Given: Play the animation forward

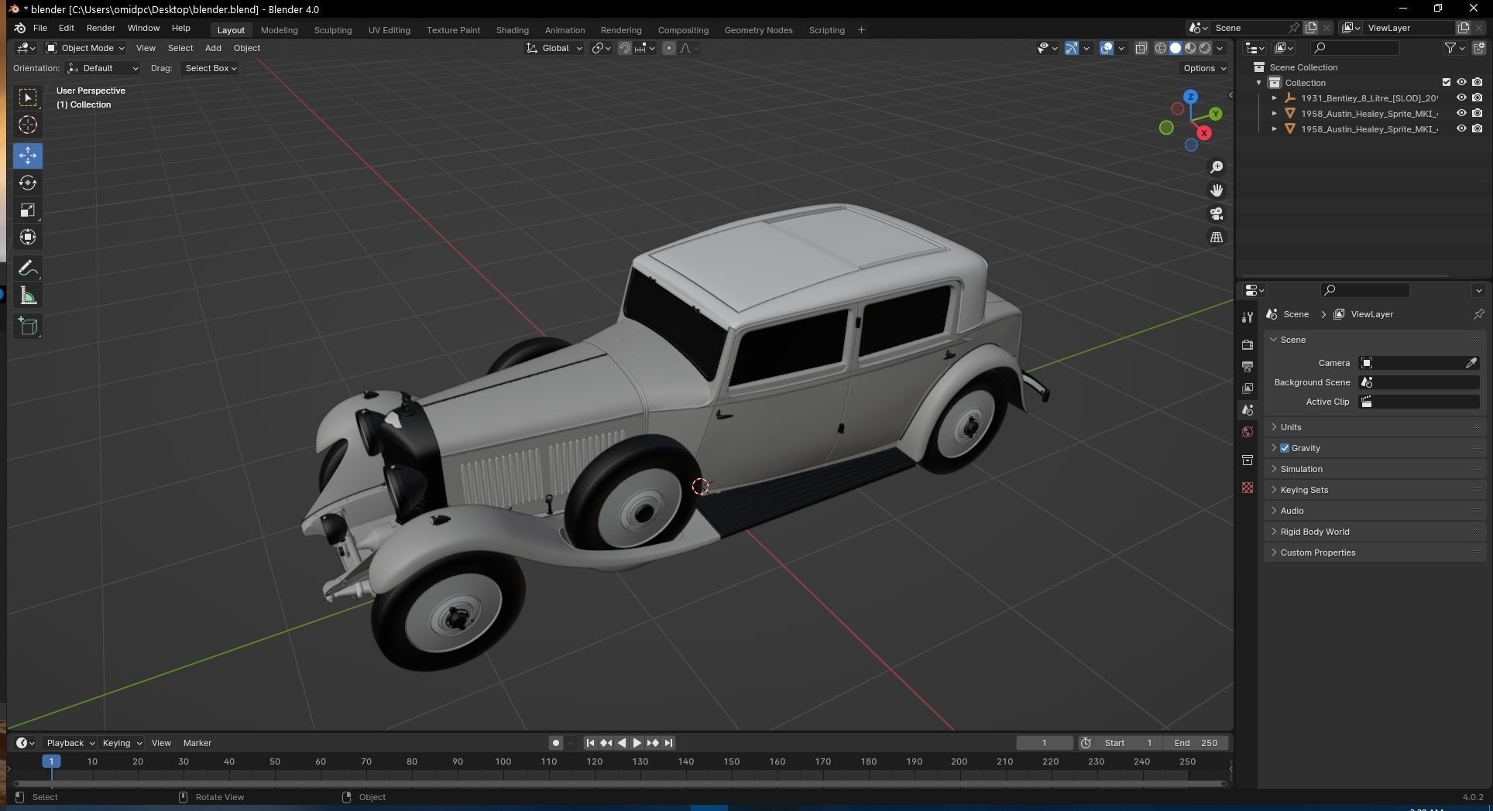Looking at the screenshot, I should coord(637,743).
